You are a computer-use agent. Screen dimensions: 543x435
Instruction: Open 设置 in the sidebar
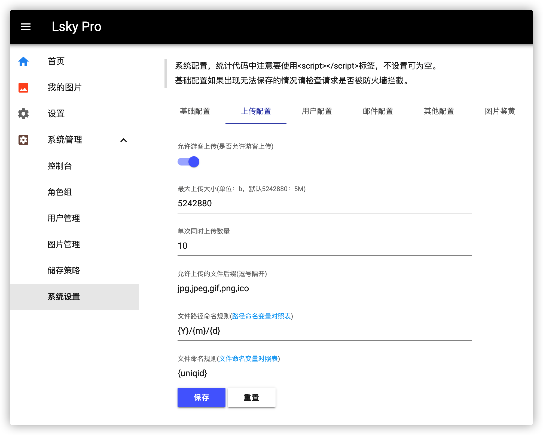[74, 114]
